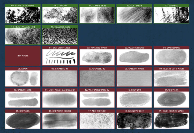Viewport: 194px width, 133px height.
Task: Select the Wet Cardboard #2 brush preview
Action: coord(97,99)
